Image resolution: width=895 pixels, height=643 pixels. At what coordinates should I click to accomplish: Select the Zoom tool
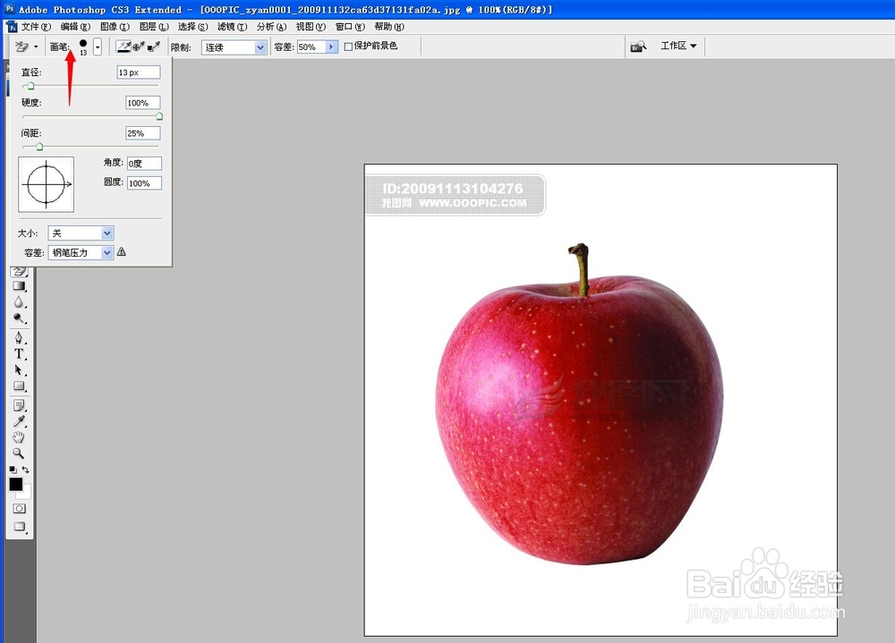[x=19, y=453]
